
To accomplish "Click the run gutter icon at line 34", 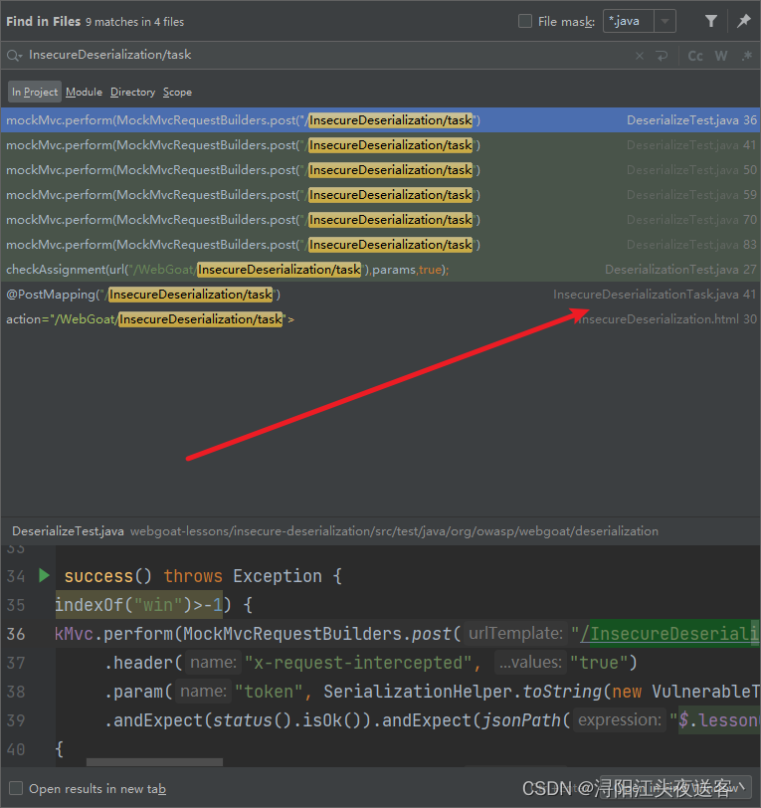I will [45, 575].
